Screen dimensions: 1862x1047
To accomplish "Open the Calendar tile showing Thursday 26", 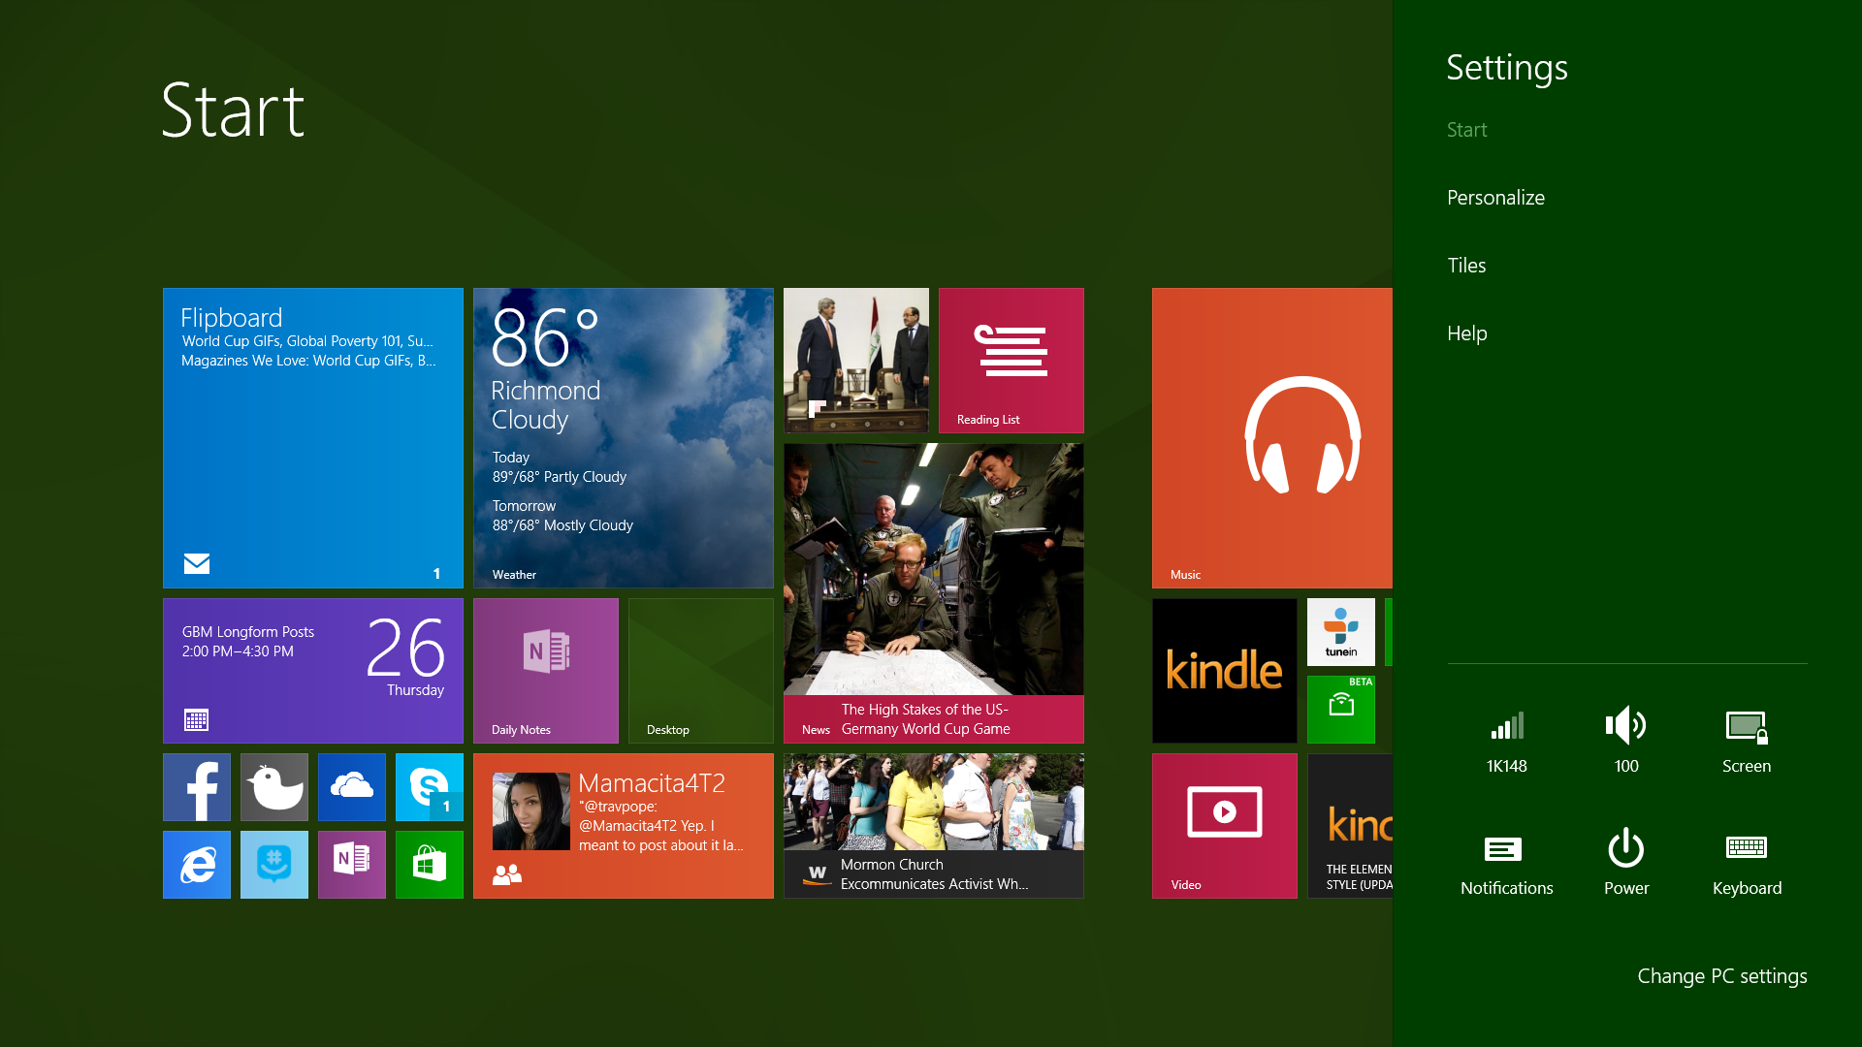I will (x=312, y=670).
